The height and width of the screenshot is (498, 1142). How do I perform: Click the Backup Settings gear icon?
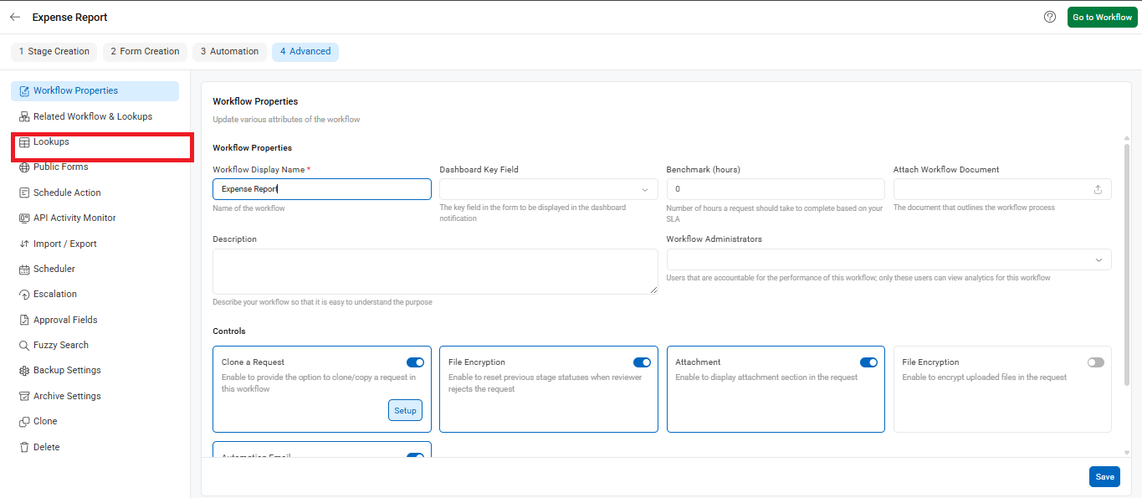(24, 371)
